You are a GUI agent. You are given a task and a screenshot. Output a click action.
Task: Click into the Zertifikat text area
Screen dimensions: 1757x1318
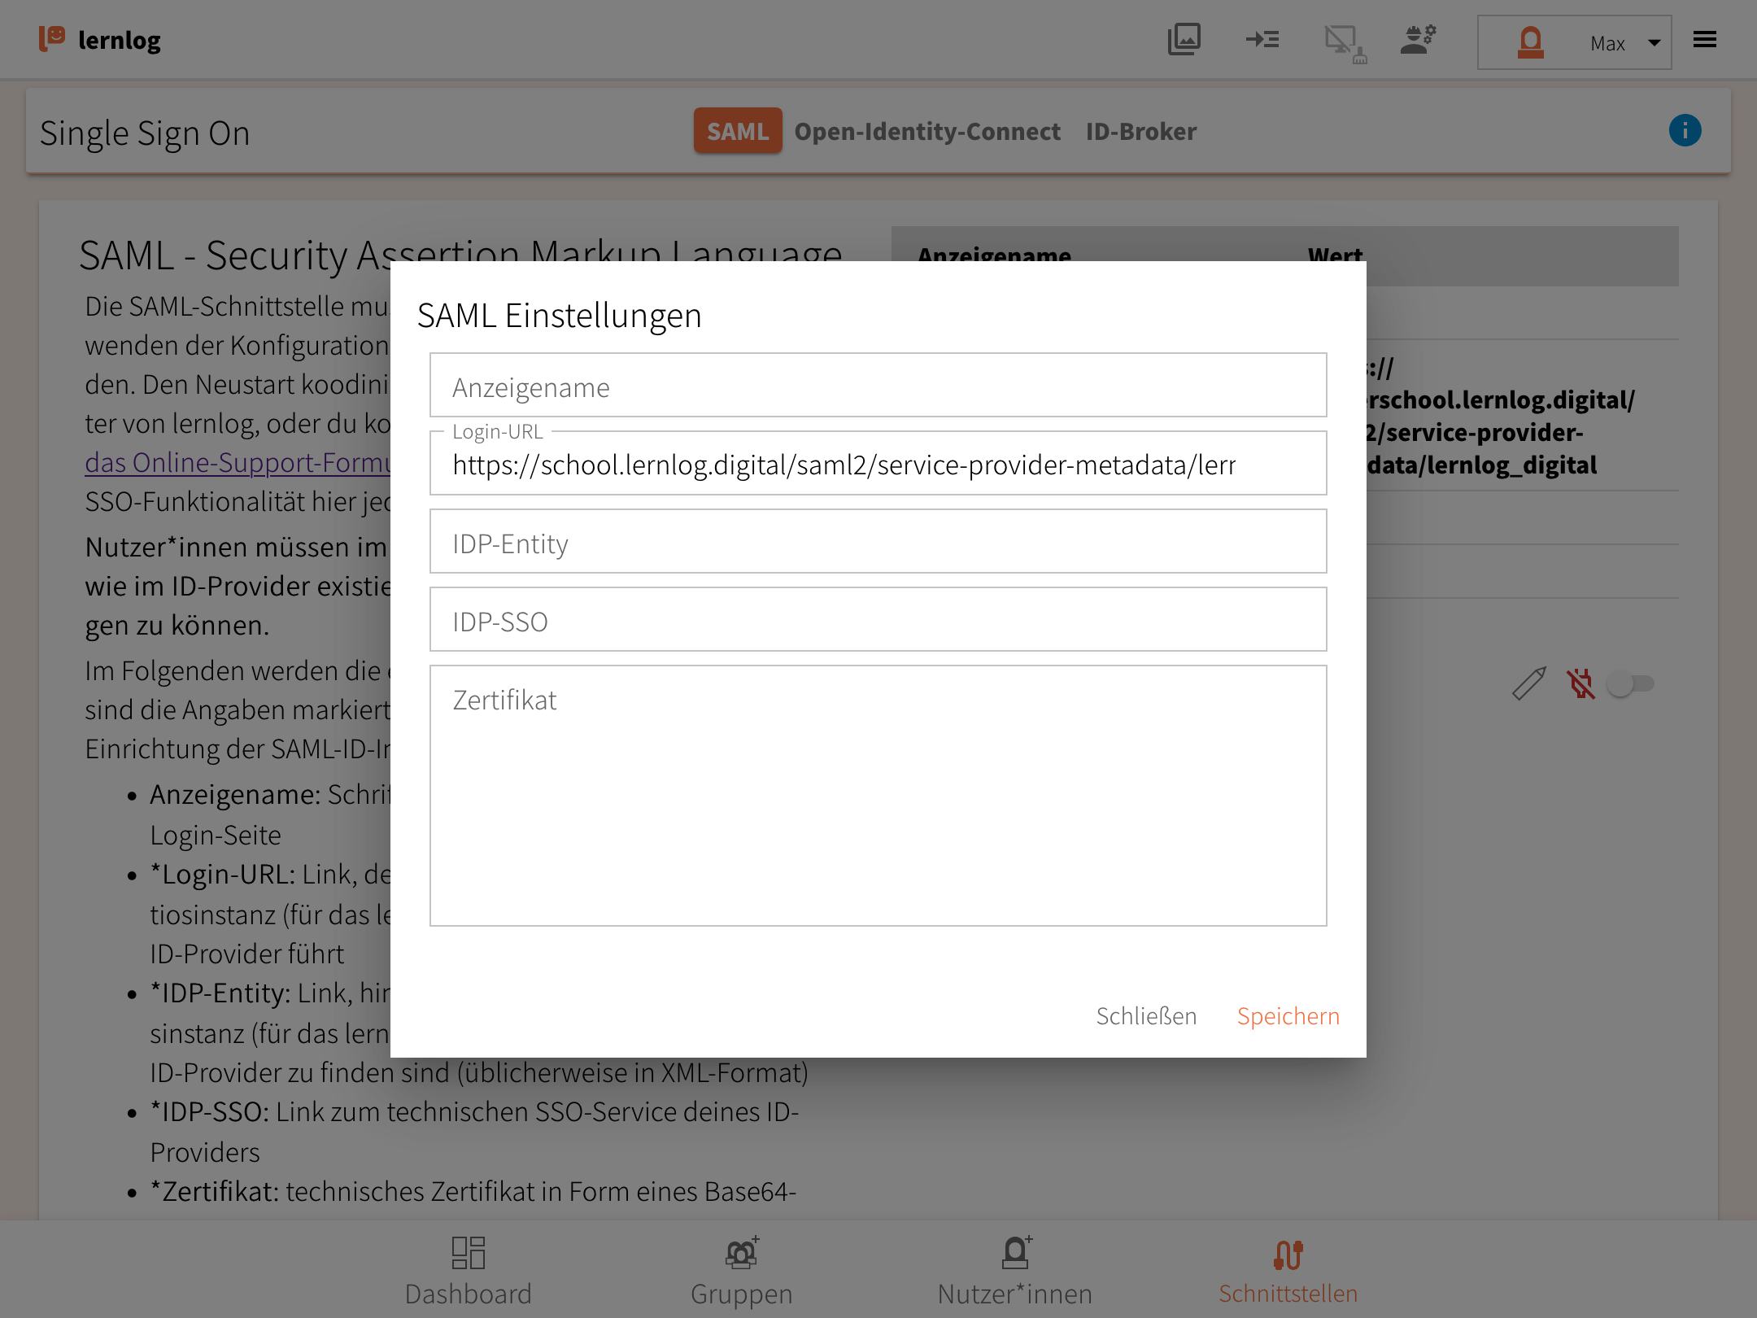[x=878, y=796]
